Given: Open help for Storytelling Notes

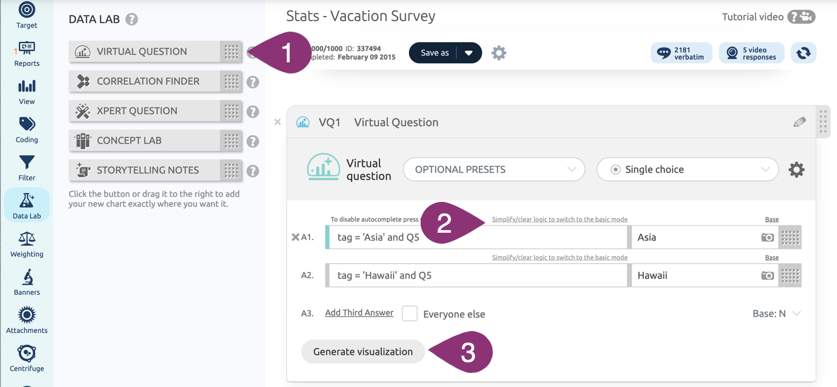Looking at the screenshot, I should [253, 171].
